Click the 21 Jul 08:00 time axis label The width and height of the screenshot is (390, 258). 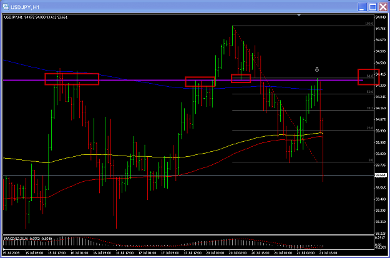click(306, 253)
